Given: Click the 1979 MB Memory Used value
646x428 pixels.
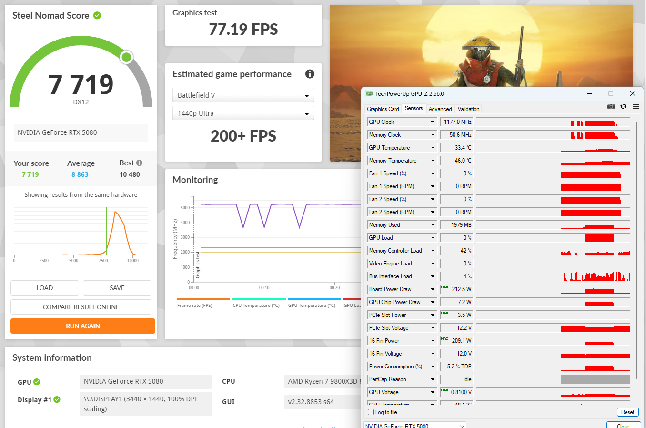Looking at the screenshot, I should [x=456, y=225].
